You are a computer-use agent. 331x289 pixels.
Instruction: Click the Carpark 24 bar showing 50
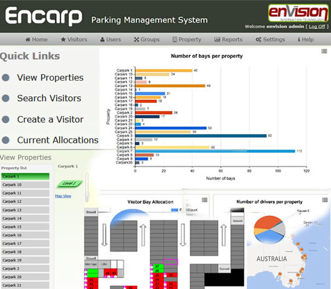(171, 128)
